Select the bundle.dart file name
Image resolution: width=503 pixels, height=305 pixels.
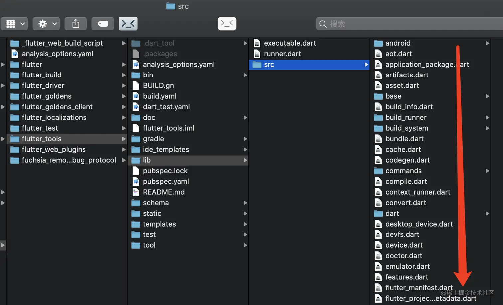coord(405,139)
